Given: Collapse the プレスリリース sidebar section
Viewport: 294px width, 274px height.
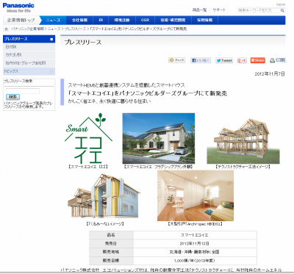Looking at the screenshot, I should tap(51, 39).
